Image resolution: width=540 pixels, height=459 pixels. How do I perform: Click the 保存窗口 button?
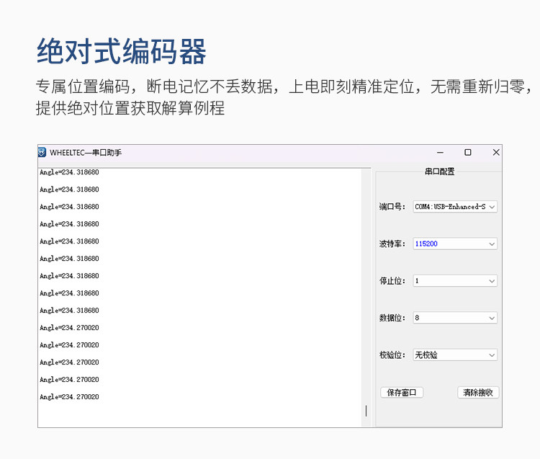[402, 393]
